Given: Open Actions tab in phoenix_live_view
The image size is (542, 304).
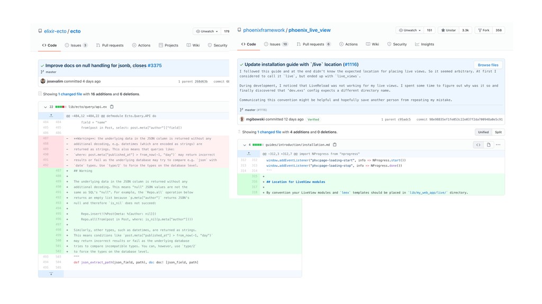Looking at the screenshot, I should (x=348, y=44).
